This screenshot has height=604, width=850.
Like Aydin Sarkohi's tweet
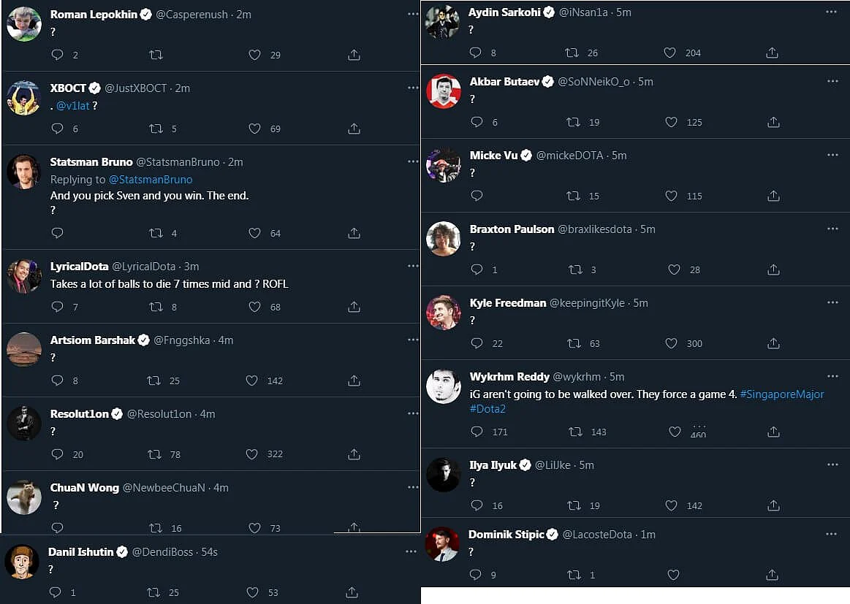pyautogui.click(x=669, y=53)
